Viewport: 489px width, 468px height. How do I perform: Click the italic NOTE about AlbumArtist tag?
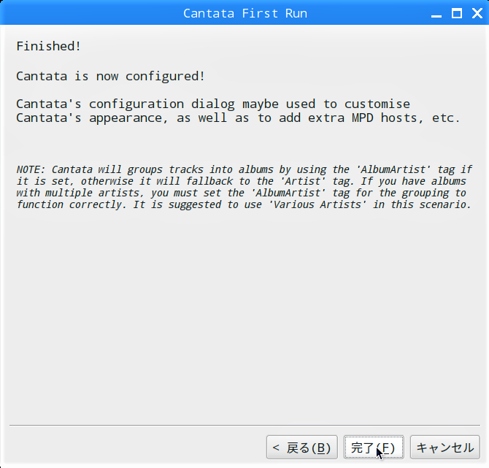point(244,187)
